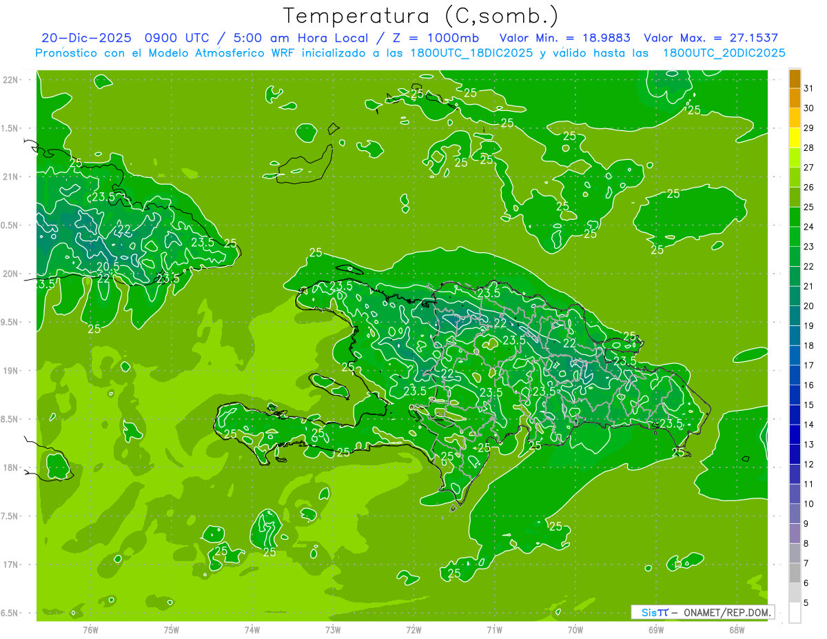Click the '17N' latitude axis label
827x639 pixels.
pos(11,565)
